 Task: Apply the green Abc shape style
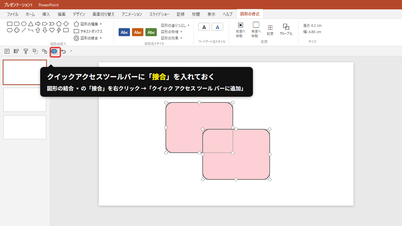[151, 32]
